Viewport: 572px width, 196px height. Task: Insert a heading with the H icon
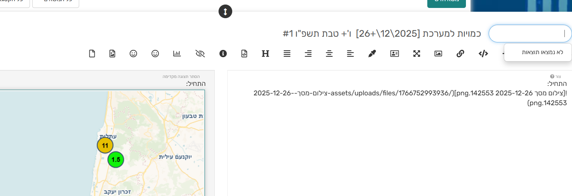tap(266, 53)
